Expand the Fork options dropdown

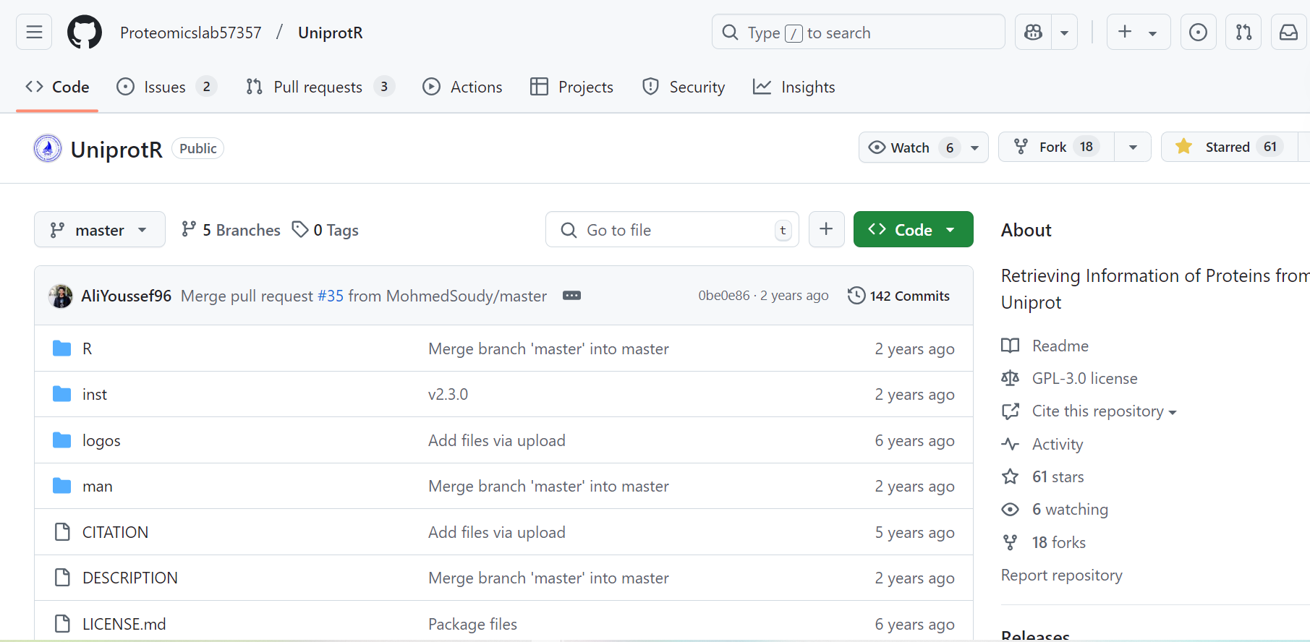[1133, 147]
